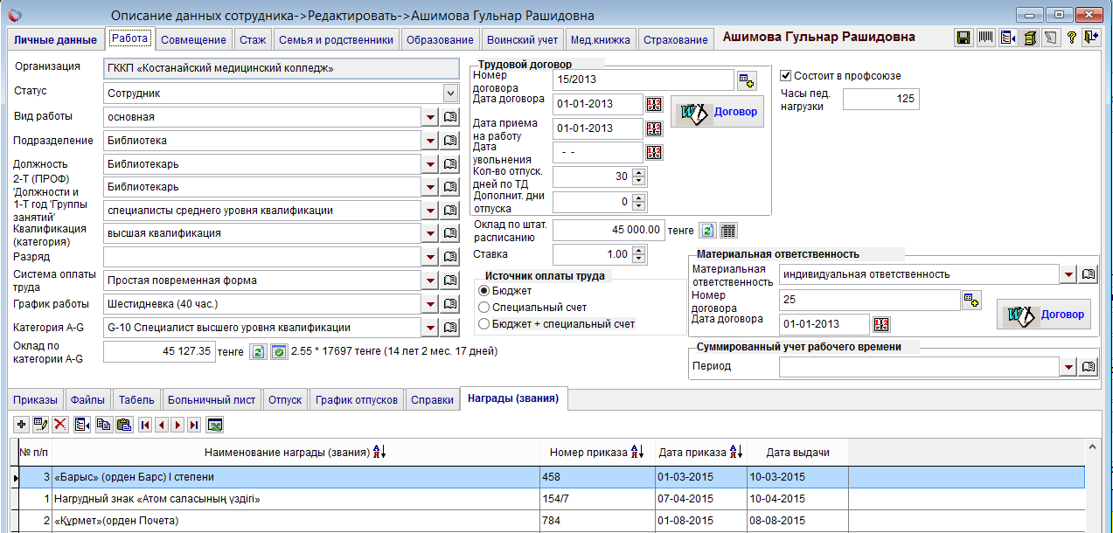The image size is (1113, 533).
Task: Click Номер договора field with 15/2013
Action: point(643,80)
